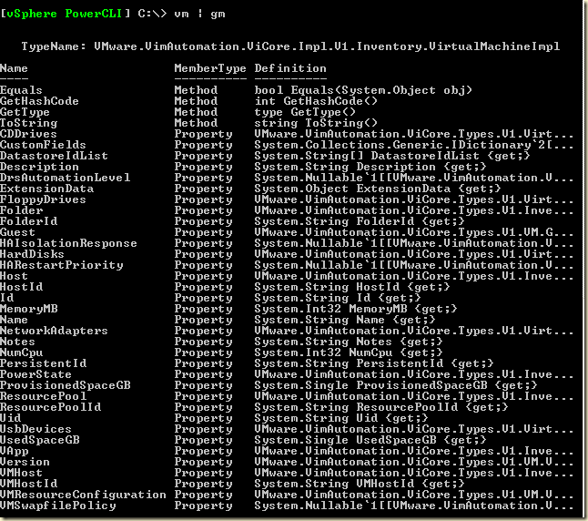Click the HAIsolationResponse property name

(x=69, y=243)
